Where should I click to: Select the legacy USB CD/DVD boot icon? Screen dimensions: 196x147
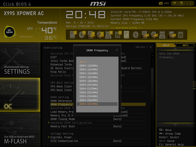[x=154, y=35]
